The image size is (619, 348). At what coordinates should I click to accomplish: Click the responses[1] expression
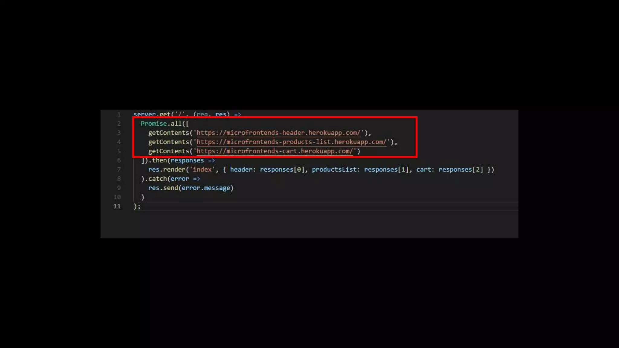tap(386, 169)
